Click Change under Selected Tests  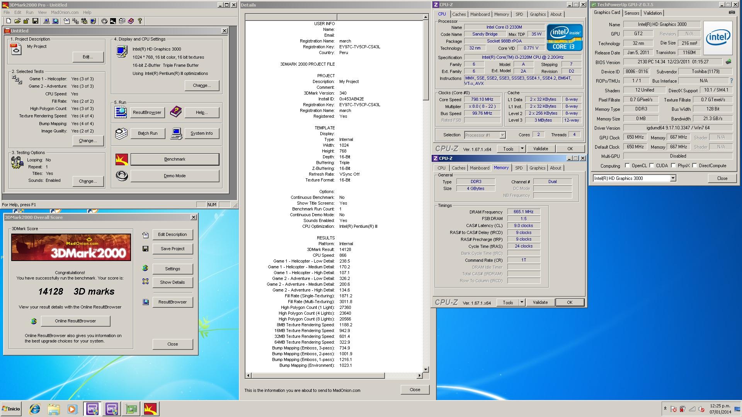[88, 141]
